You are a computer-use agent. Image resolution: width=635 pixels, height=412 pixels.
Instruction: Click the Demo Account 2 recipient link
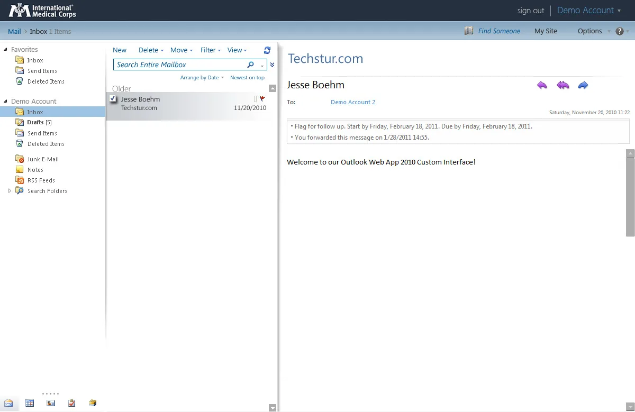(353, 102)
